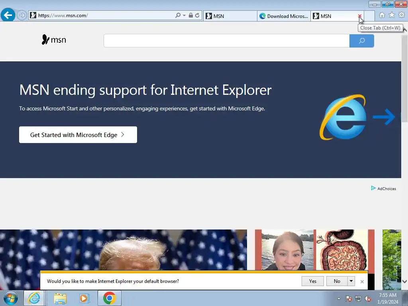This screenshot has height=306, width=408.
Task: Open a new blank tab
Action: coord(369,16)
